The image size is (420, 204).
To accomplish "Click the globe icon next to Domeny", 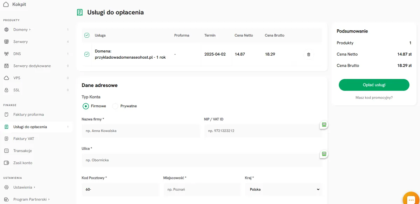I will [x=6, y=30].
